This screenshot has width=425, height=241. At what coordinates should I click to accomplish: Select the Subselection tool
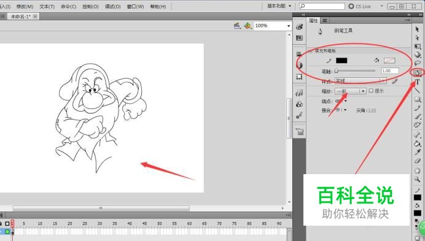(x=417, y=38)
